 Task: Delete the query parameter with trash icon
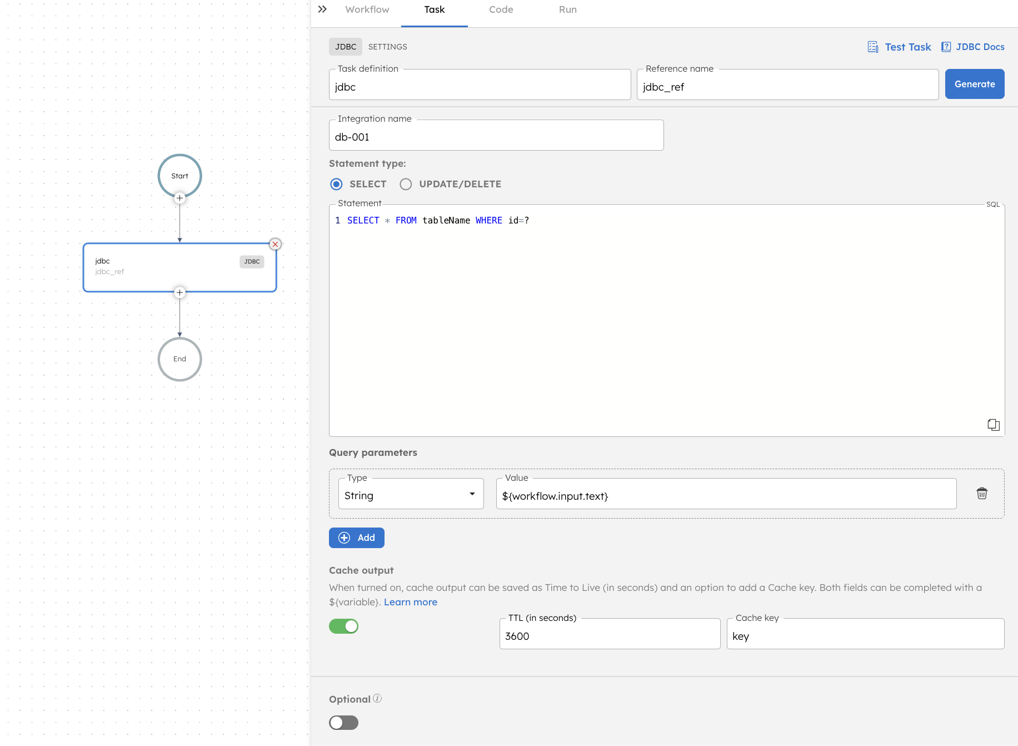point(982,493)
